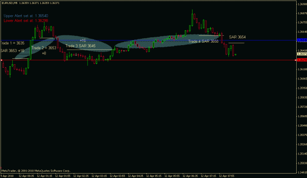The width and height of the screenshot is (307, 178).
Task: Click the current price tag 1.36371 on axis
Action: pyautogui.click(x=302, y=54)
